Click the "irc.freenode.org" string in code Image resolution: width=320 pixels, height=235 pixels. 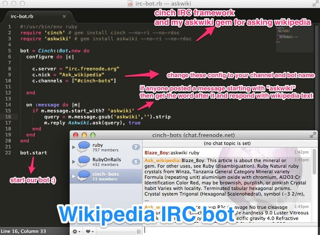92,69
